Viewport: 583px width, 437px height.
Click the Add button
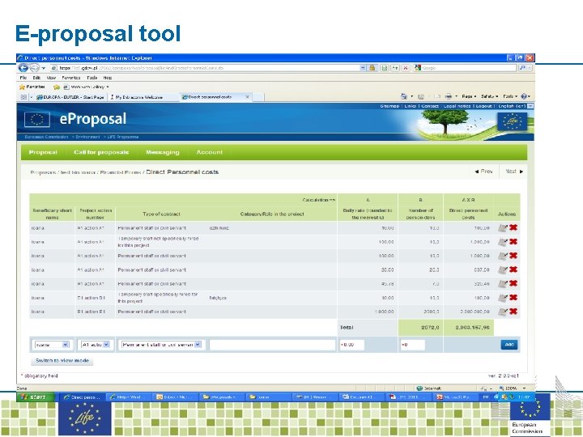[509, 345]
